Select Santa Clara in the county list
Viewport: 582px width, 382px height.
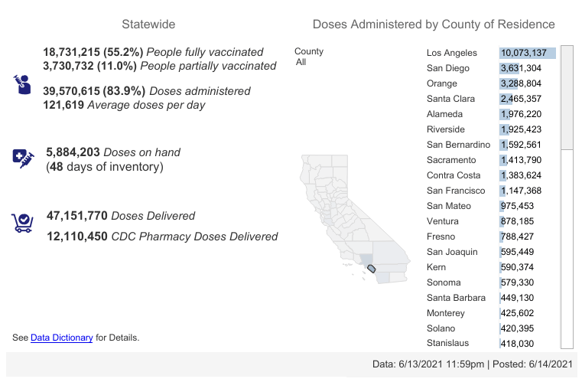(450, 99)
